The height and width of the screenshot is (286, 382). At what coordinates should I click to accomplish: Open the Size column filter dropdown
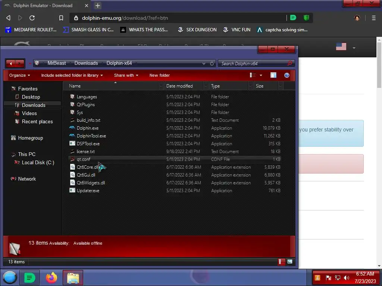[281, 86]
